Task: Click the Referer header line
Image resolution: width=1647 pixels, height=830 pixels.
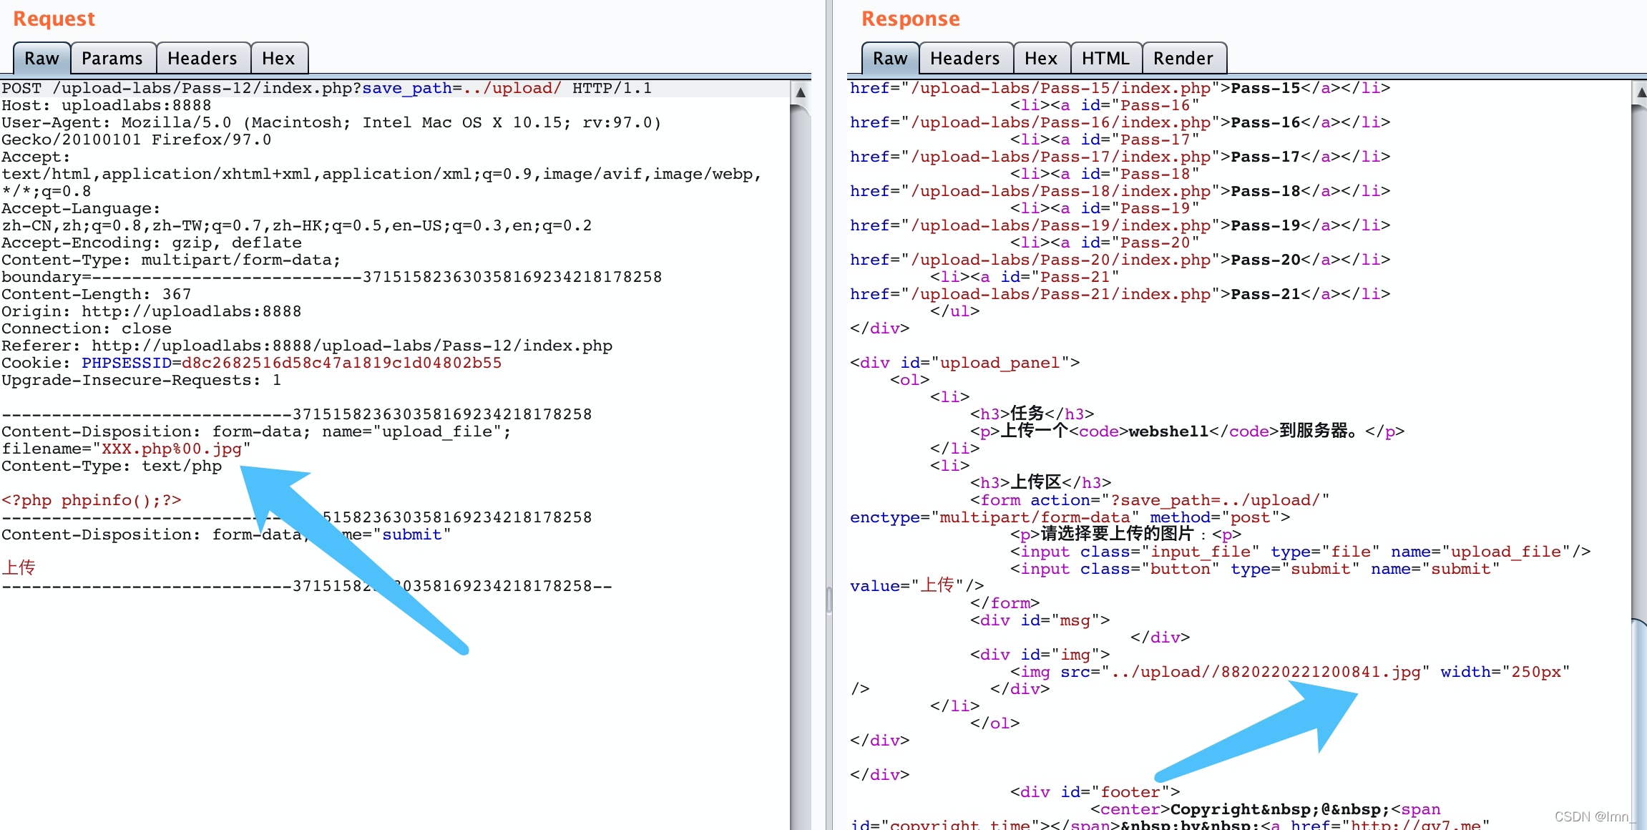Action: coord(306,346)
